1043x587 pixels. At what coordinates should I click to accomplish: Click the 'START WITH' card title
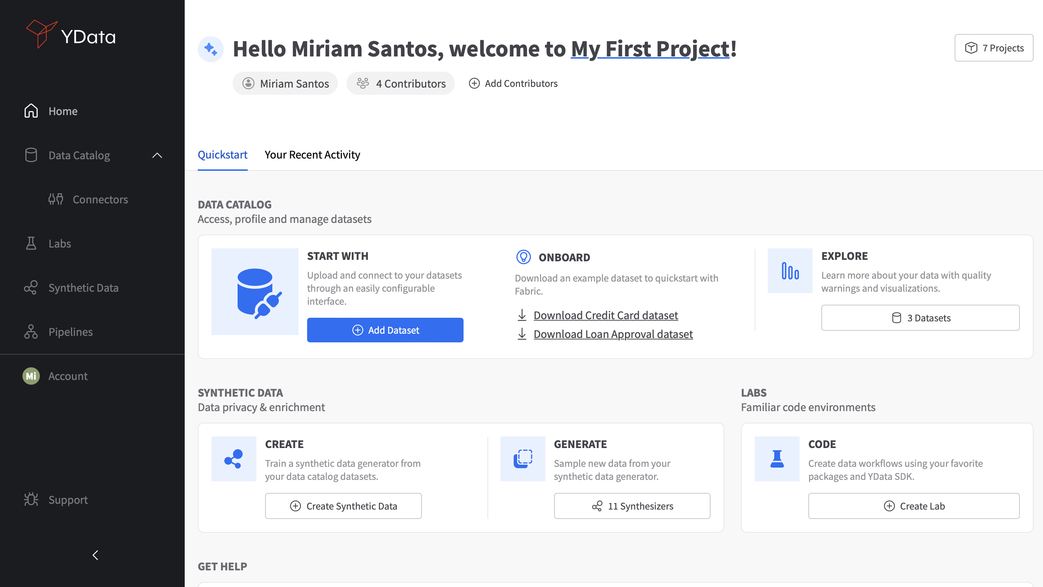[338, 256]
